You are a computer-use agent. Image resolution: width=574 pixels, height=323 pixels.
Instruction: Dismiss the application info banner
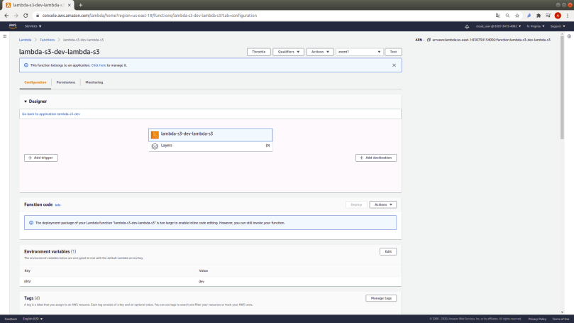pos(394,65)
